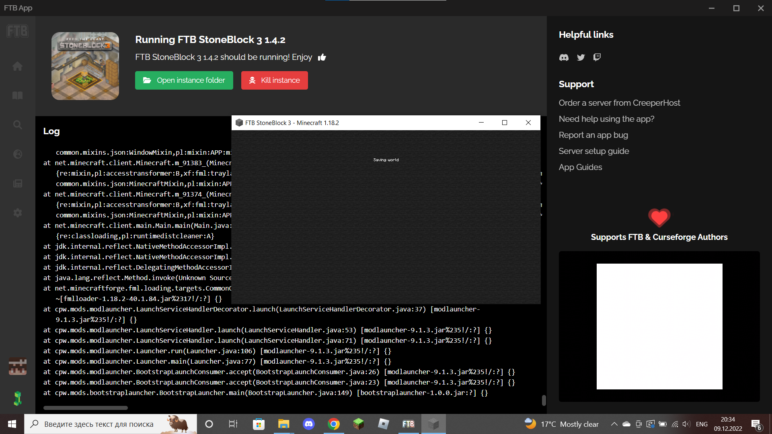Open the Discord helpful link

(564, 57)
